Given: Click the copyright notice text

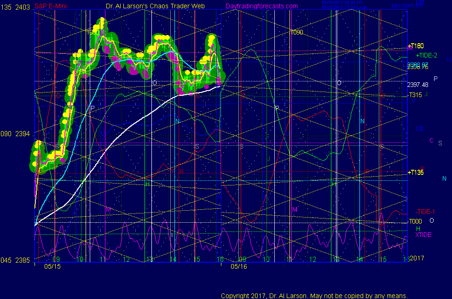Looking at the screenshot, I should click(x=314, y=296).
